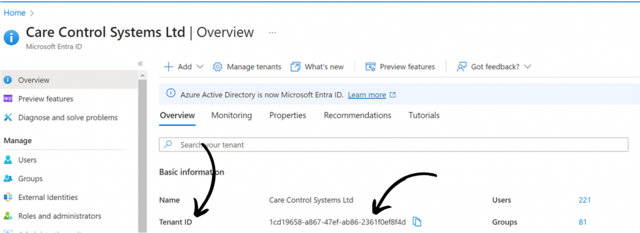640x233 pixels.
Task: Click the Learn more link in banner
Action: tap(366, 95)
